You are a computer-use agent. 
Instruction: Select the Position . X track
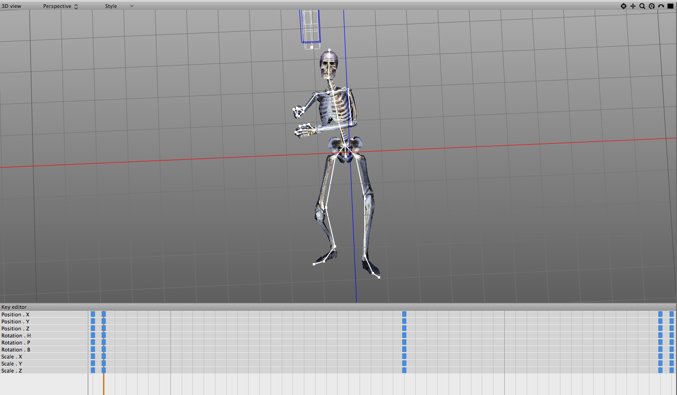coord(15,315)
